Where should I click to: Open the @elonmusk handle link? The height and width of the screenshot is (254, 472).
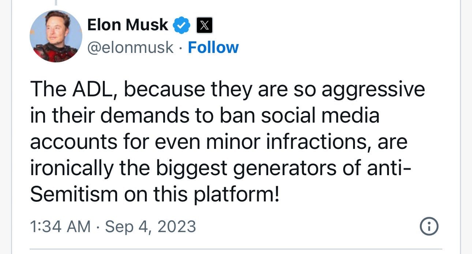[130, 48]
